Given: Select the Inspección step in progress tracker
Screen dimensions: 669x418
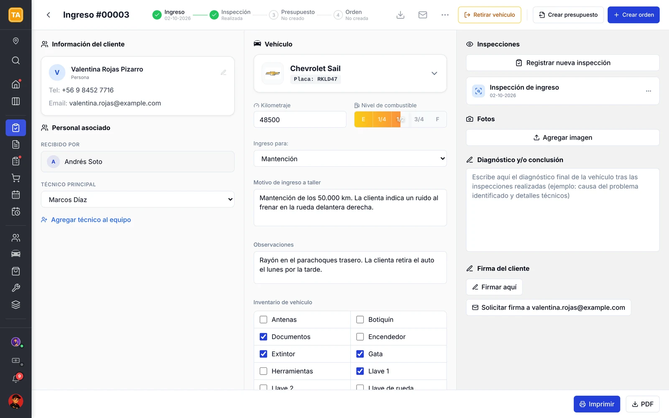Looking at the screenshot, I should [230, 15].
